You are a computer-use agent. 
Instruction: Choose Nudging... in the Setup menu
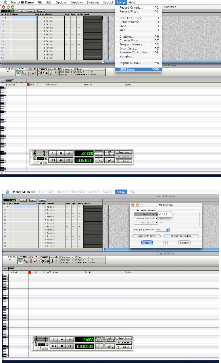[x=139, y=57]
